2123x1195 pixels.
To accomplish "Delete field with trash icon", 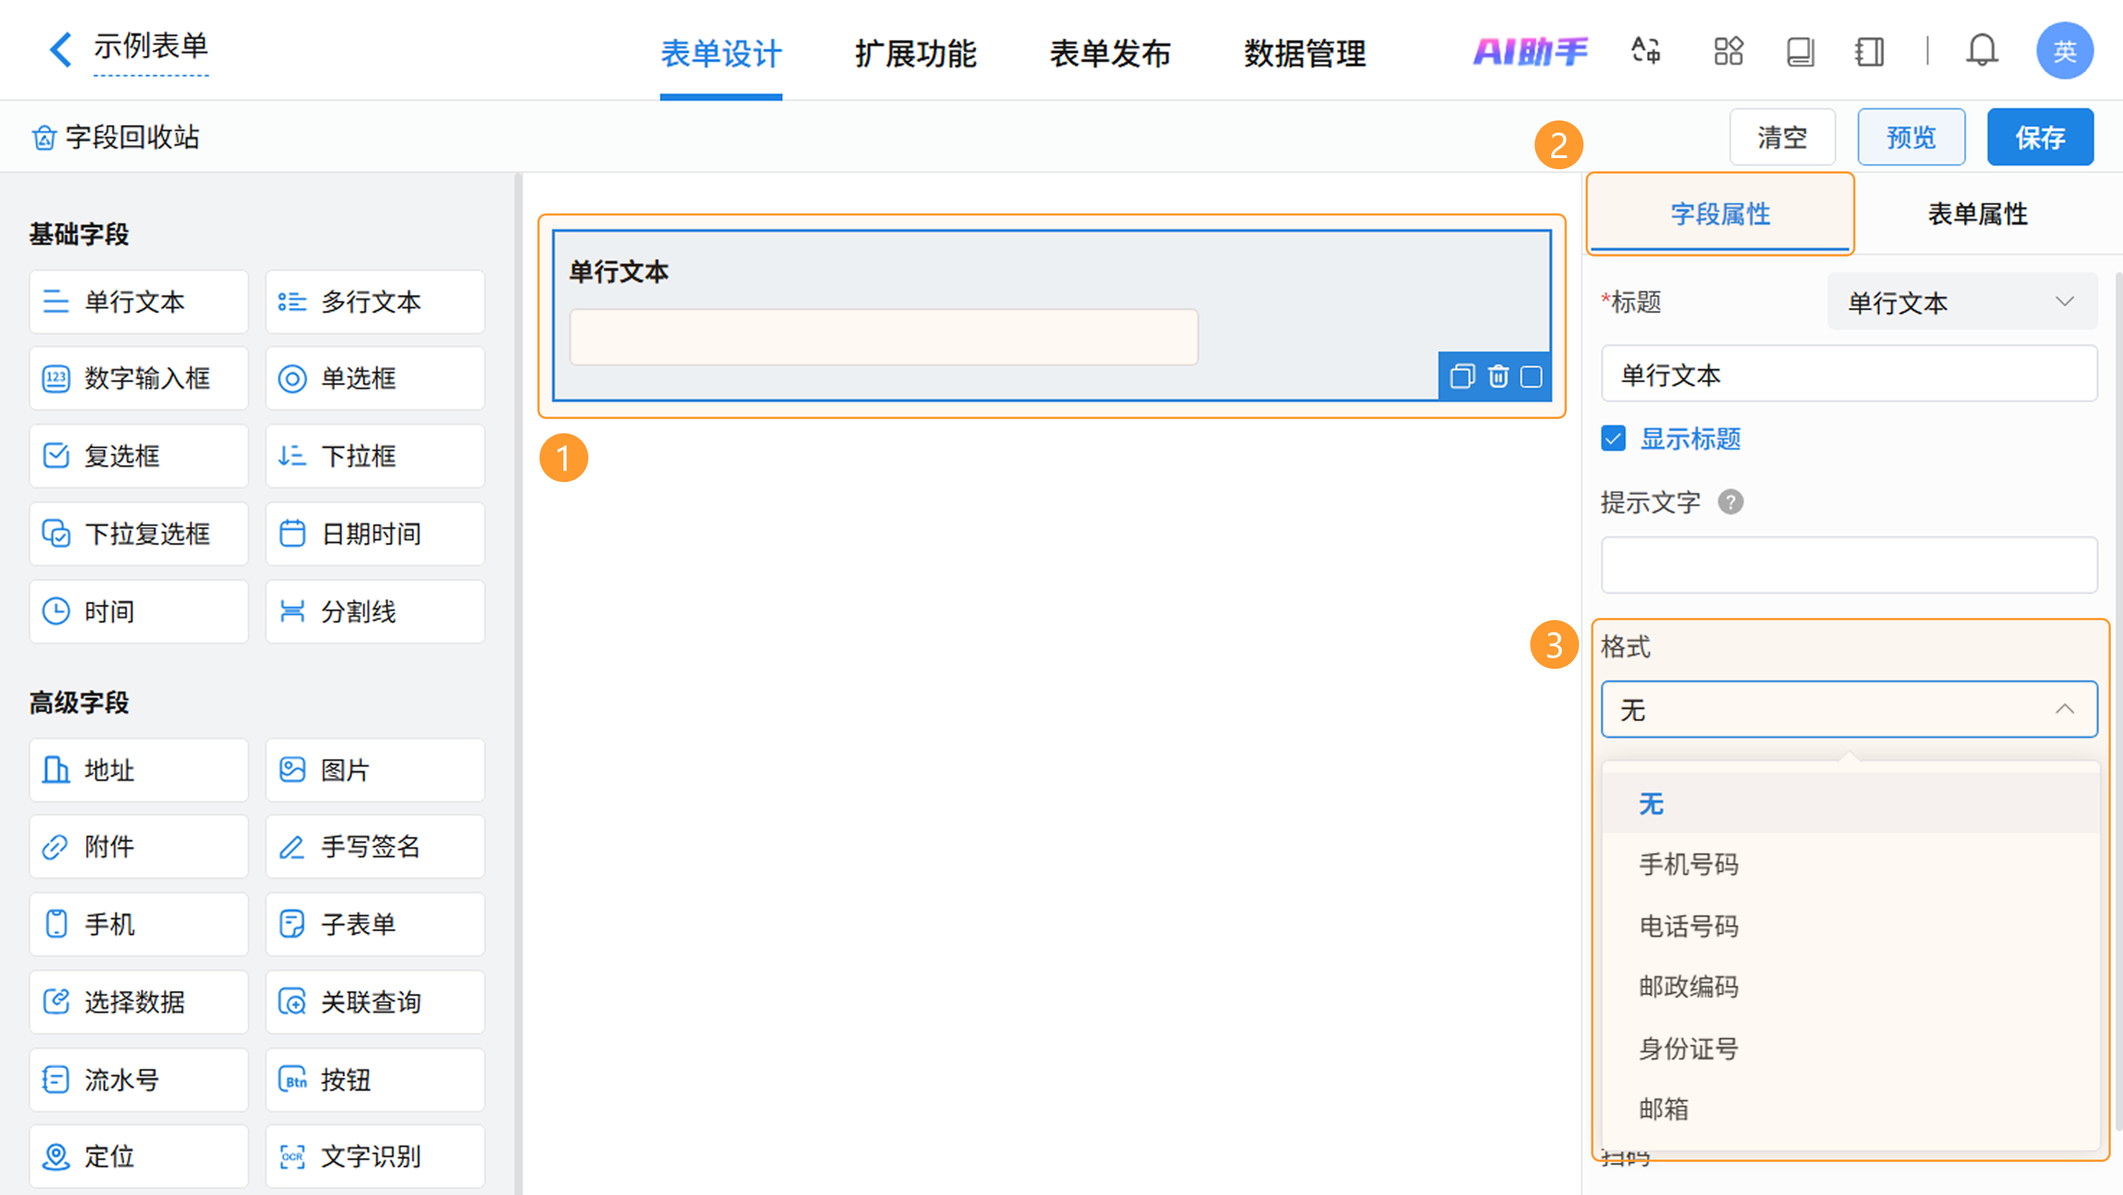I will pyautogui.click(x=1498, y=376).
